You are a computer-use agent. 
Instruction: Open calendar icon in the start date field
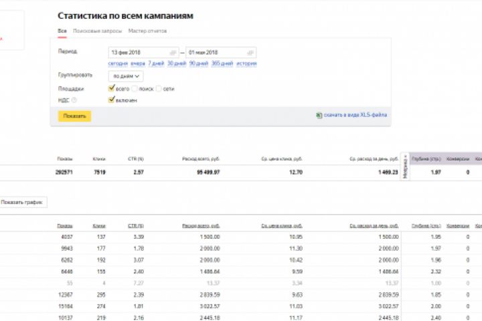coord(173,53)
